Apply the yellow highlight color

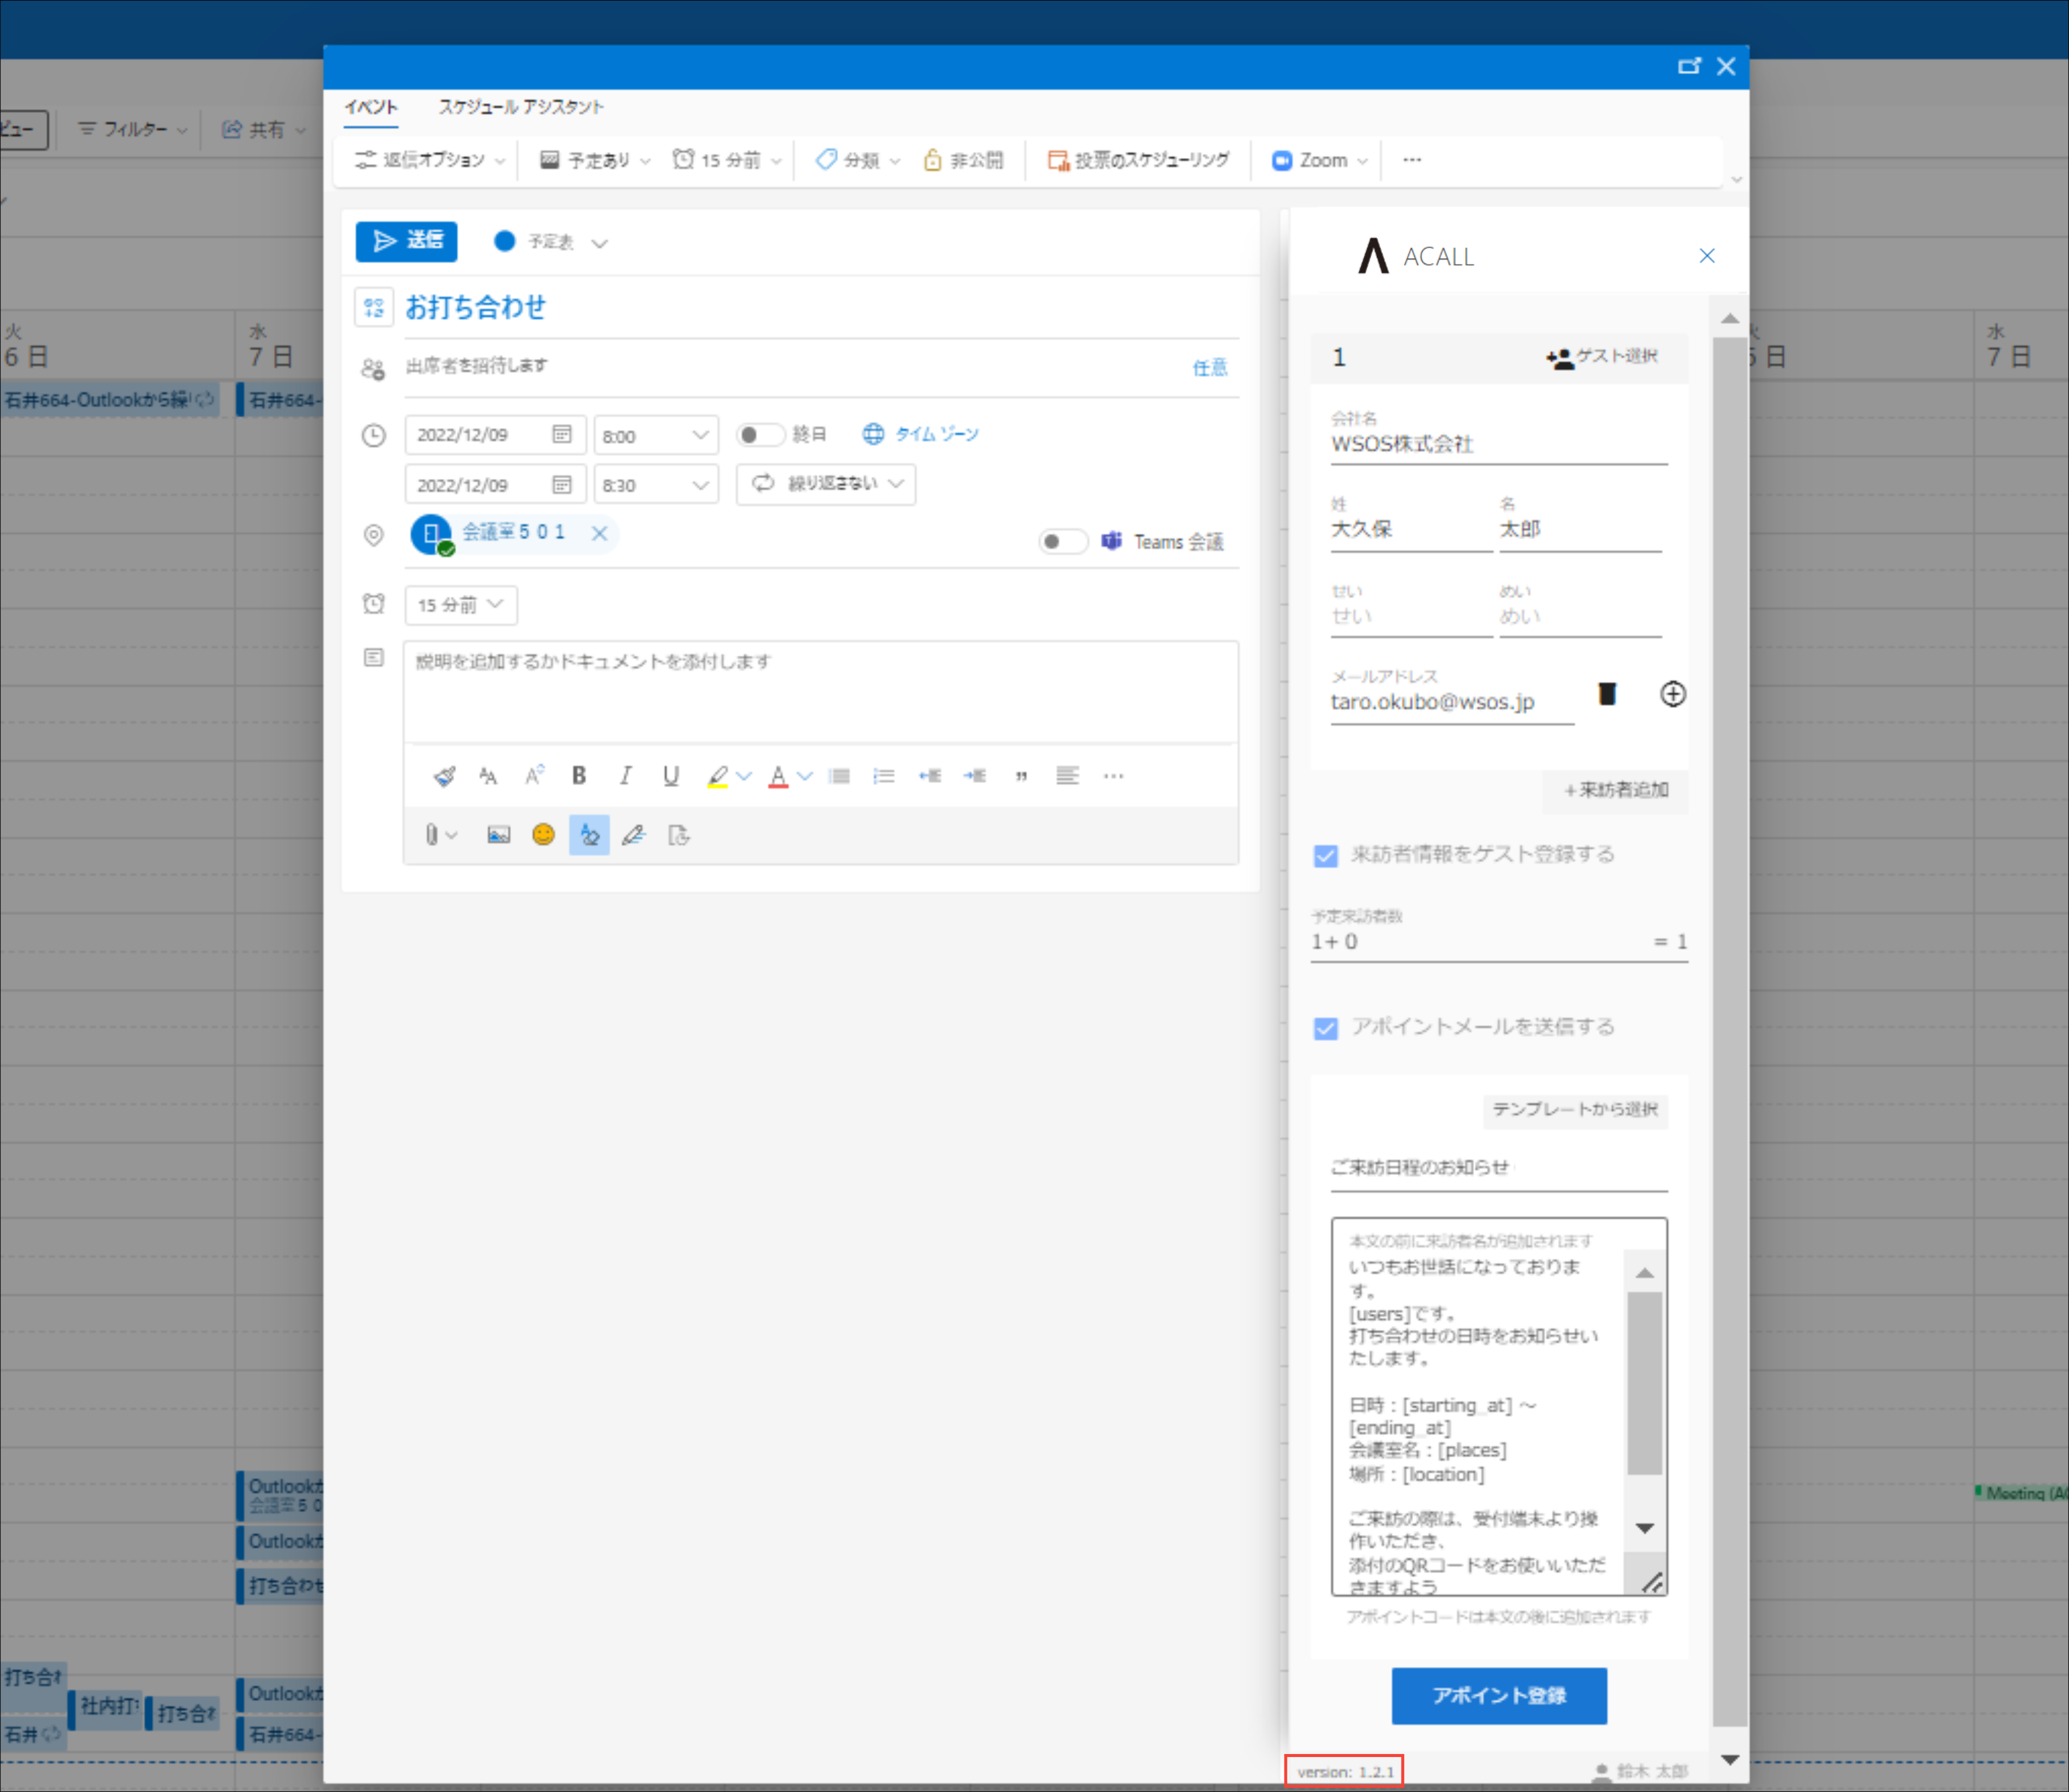pos(717,776)
